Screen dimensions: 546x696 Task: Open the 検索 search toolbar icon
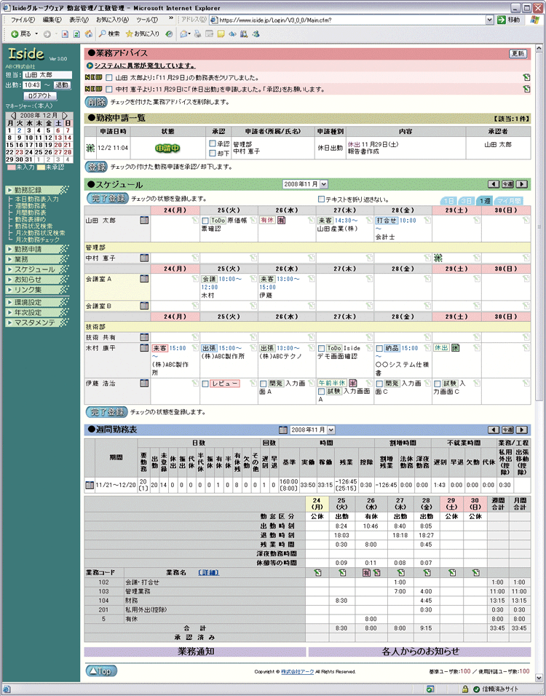point(108,33)
